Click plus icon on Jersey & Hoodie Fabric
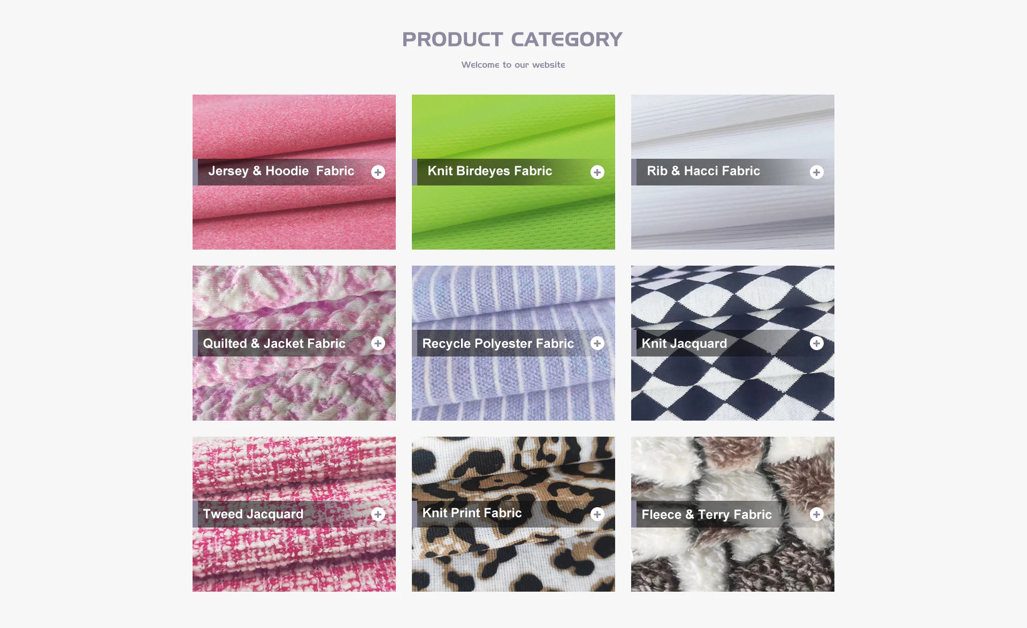Screen dimensions: 1027x628 (x=378, y=172)
